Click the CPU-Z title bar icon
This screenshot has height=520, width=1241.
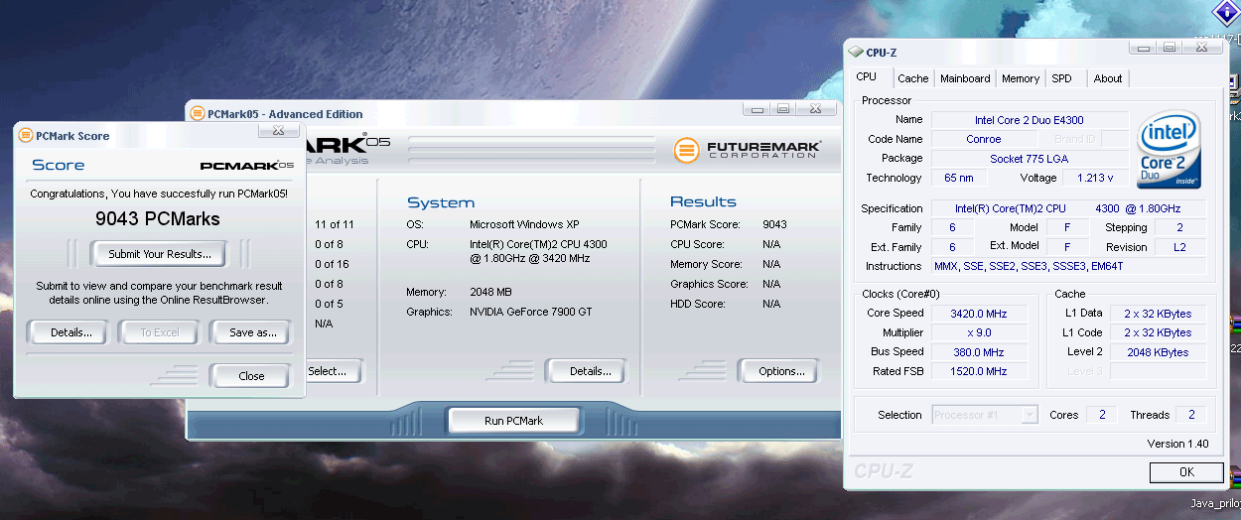(856, 53)
